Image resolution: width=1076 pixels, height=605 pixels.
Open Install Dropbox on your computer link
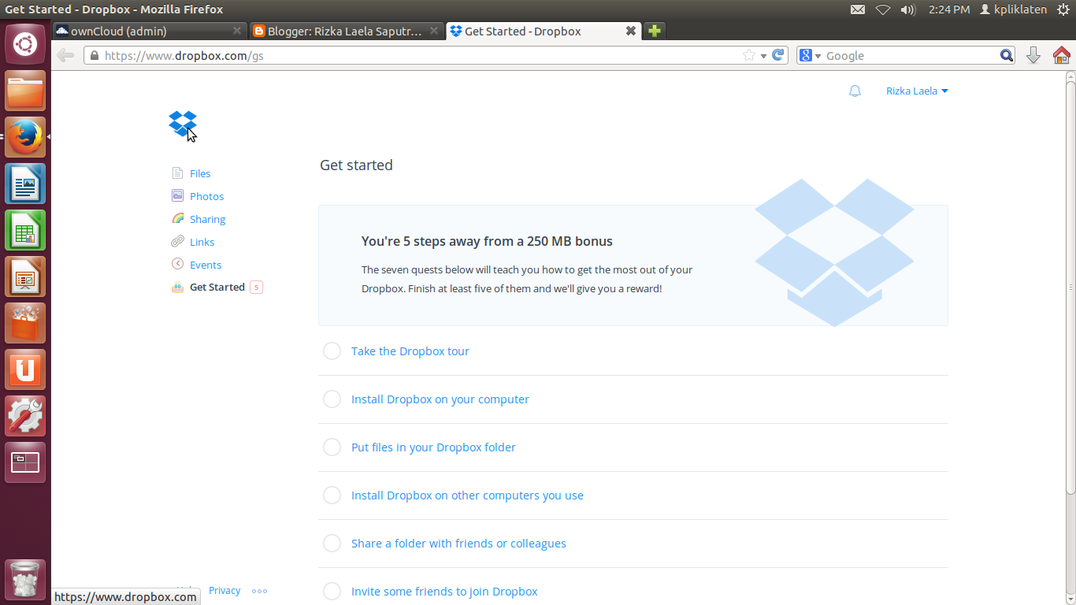[x=440, y=399]
